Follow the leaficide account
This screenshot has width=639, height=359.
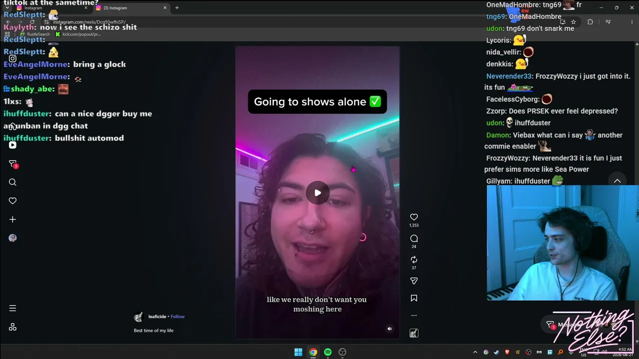177,317
